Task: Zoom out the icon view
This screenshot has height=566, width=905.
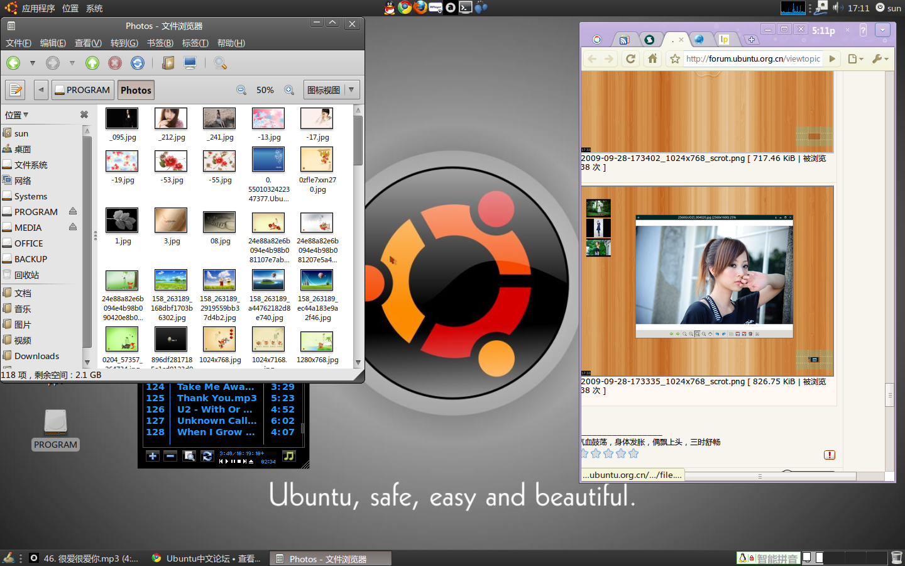Action: tap(241, 90)
